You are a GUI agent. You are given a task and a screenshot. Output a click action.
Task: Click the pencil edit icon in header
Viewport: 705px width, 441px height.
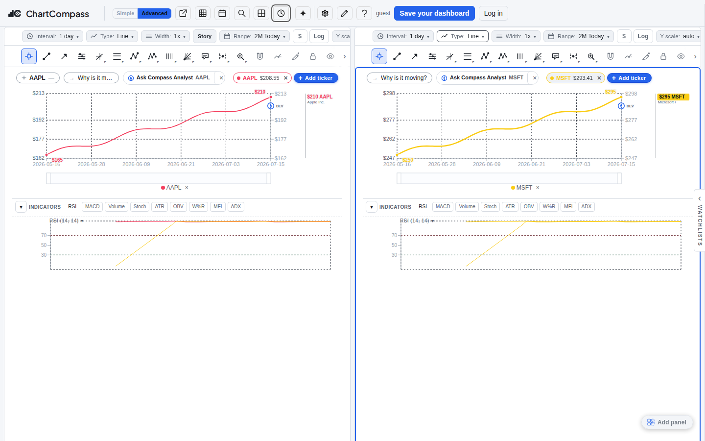pos(345,13)
